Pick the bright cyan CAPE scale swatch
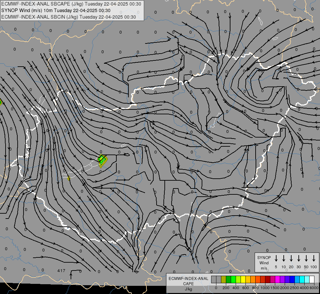The height and width of the screenshot is (294, 320). pyautogui.click(x=302, y=280)
